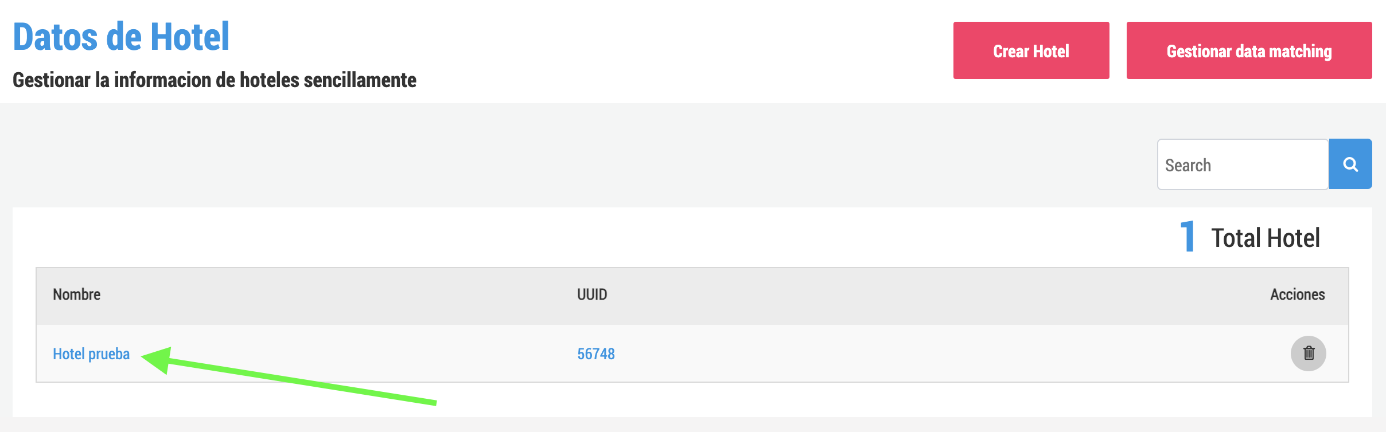Screen dimensions: 1386x432
Task: Click the blue magnifier search button
Action: tap(1350, 164)
